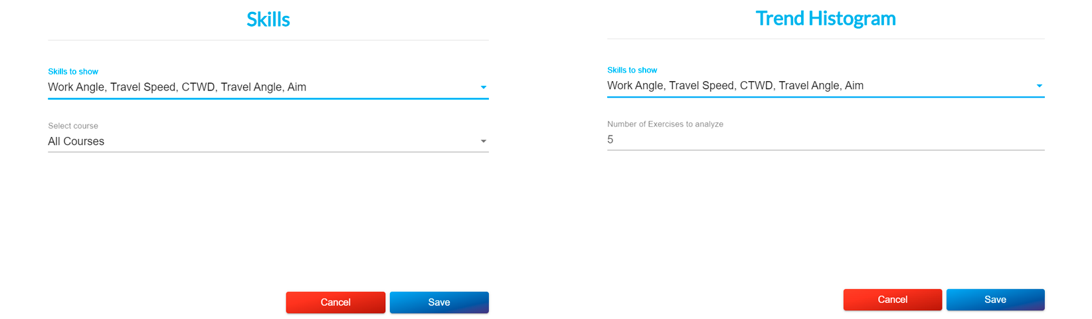Click the divider line below Trend Histogram heading

[826, 39]
